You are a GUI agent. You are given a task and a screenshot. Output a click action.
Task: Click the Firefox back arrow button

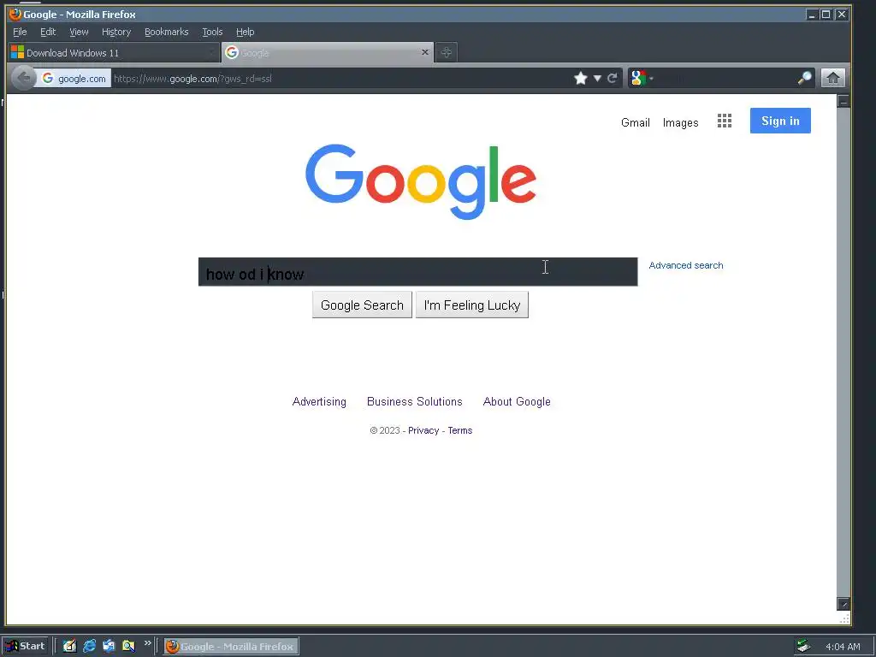[x=23, y=78]
